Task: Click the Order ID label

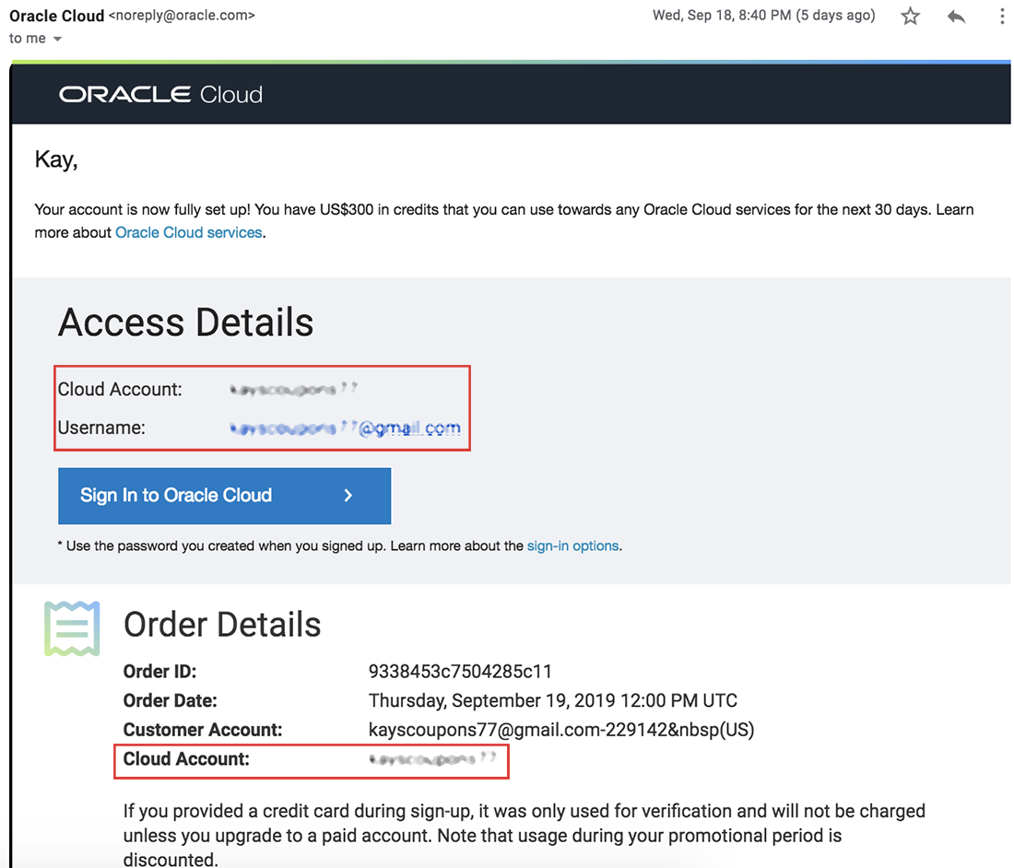Action: 159,672
